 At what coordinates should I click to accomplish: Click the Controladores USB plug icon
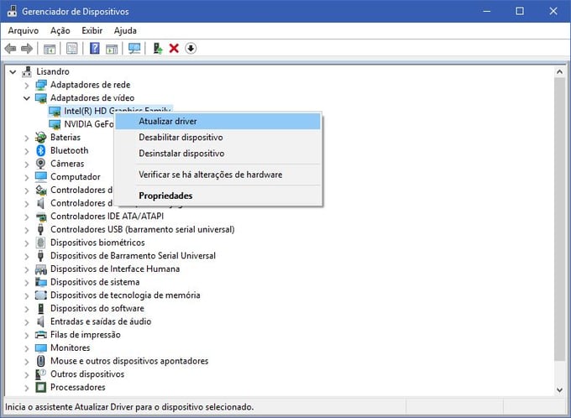[x=41, y=229]
